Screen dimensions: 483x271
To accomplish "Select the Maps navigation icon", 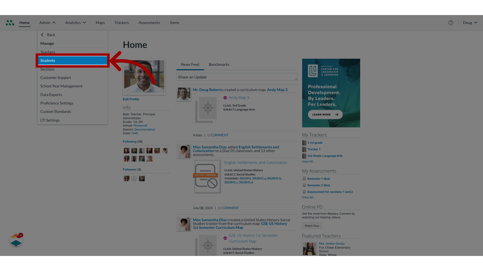I will point(100,23).
